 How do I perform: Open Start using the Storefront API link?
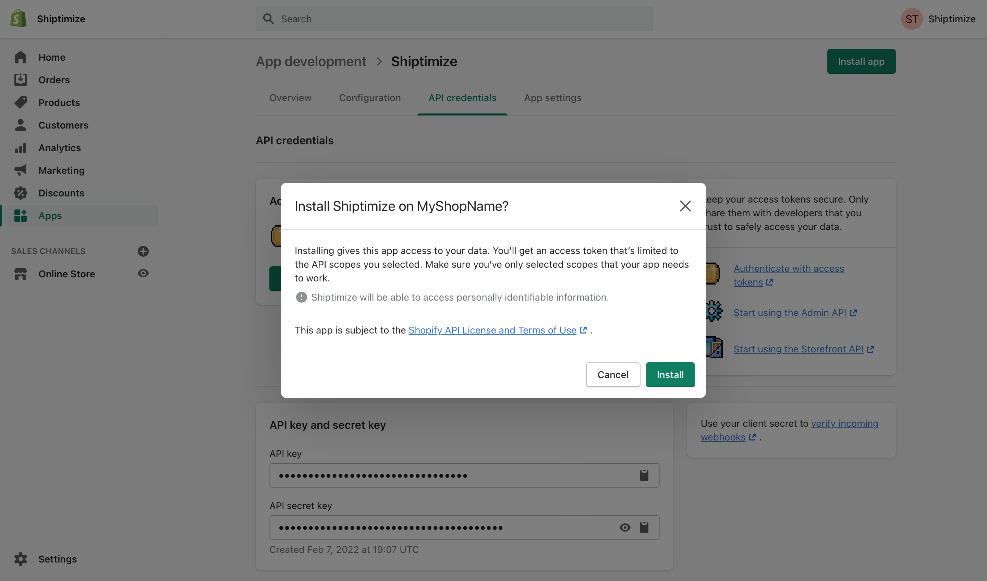tap(798, 349)
